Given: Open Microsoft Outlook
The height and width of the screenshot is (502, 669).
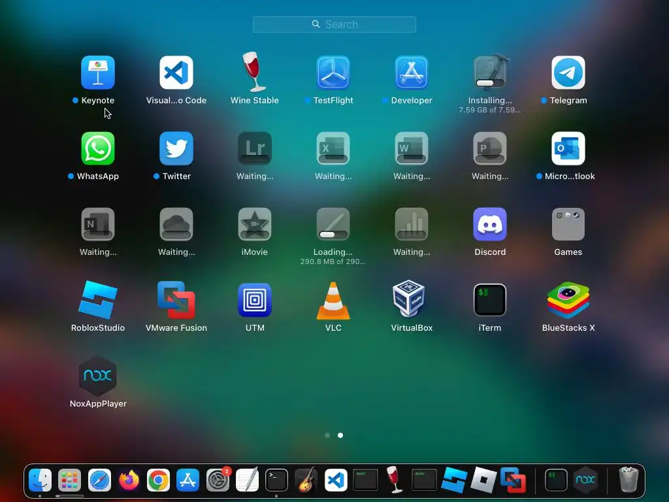Looking at the screenshot, I should tap(568, 148).
